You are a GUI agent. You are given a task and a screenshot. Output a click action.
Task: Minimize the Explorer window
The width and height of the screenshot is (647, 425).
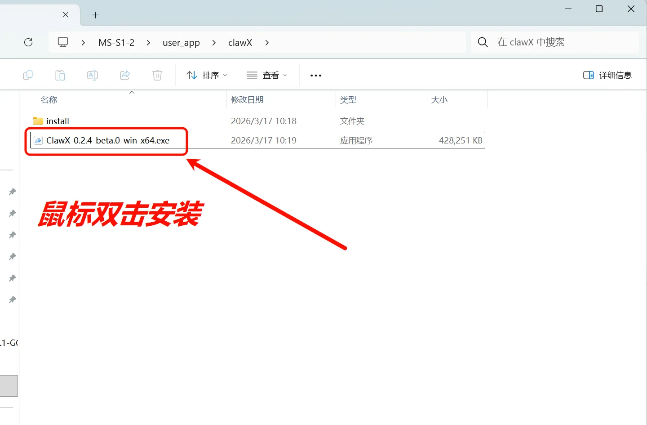[568, 9]
